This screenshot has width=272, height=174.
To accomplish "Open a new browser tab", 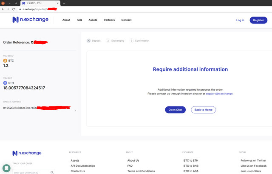I will click(x=64, y=3).
